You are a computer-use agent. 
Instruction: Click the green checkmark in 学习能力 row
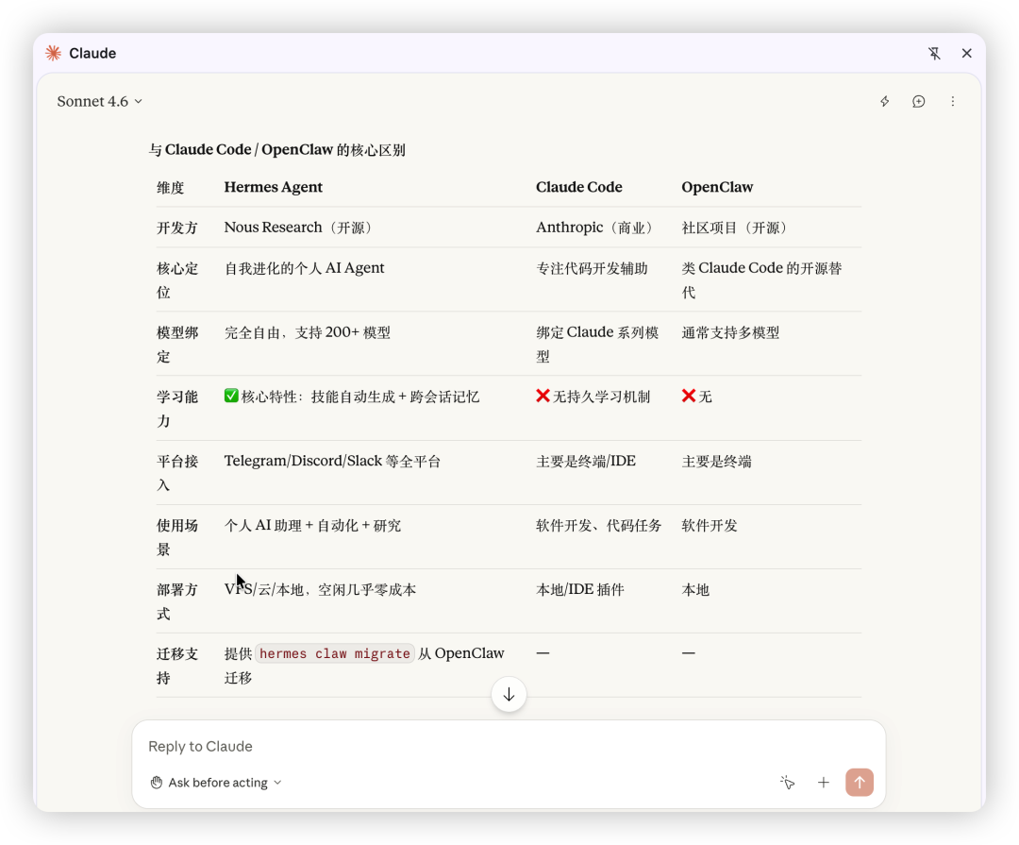pos(231,396)
